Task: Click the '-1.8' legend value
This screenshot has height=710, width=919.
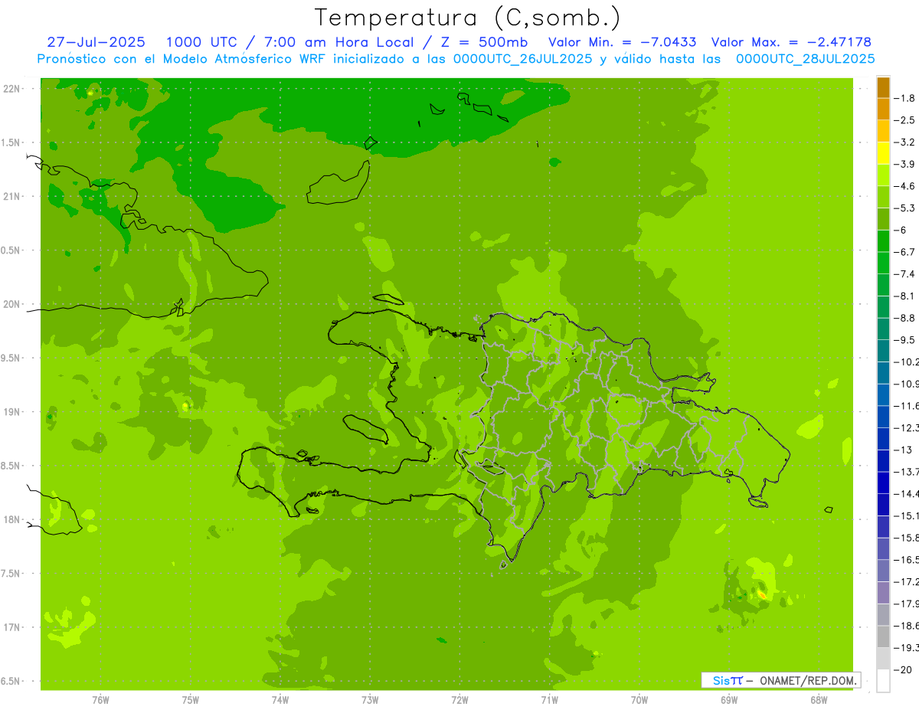Action: click(x=905, y=98)
